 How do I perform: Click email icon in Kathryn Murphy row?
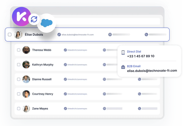coord(104,65)
